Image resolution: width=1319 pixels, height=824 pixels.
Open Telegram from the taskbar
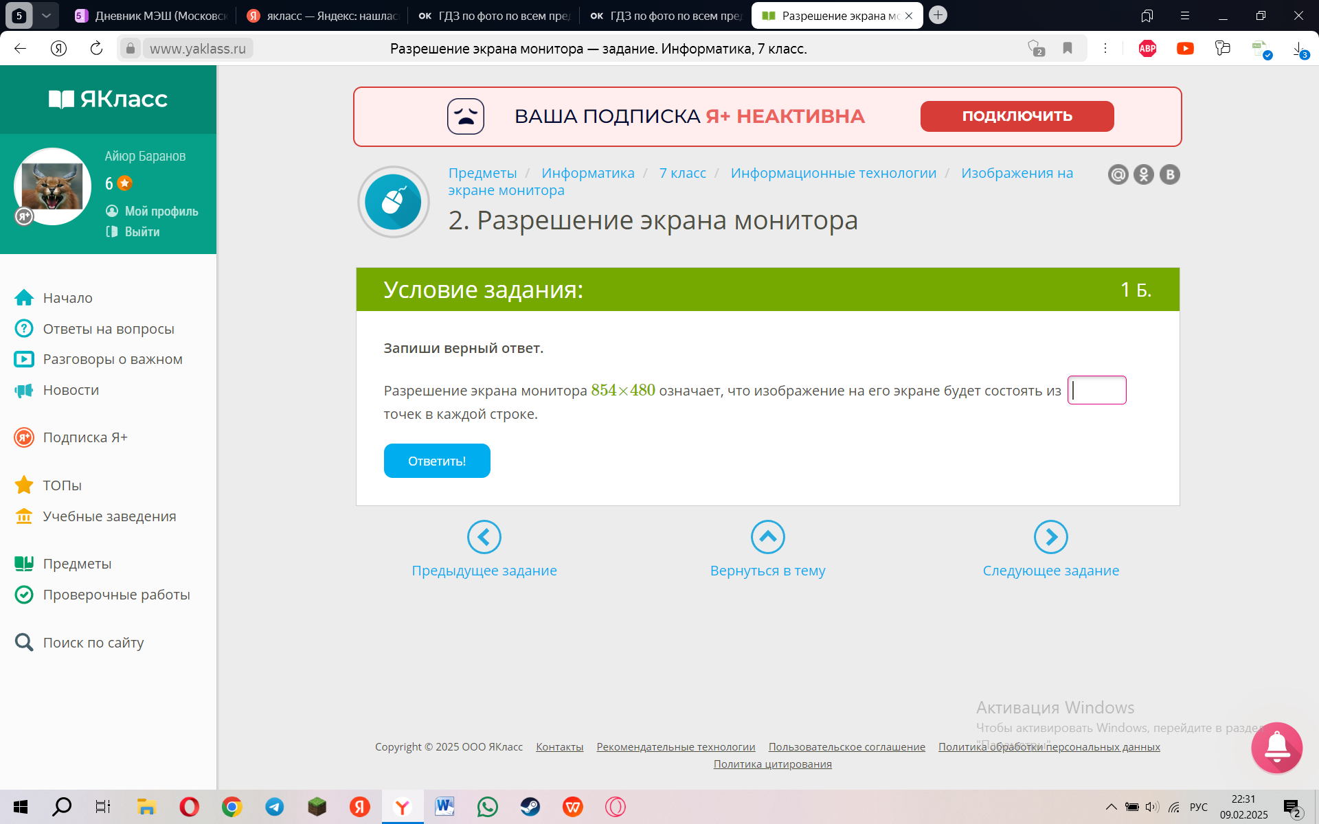[275, 807]
